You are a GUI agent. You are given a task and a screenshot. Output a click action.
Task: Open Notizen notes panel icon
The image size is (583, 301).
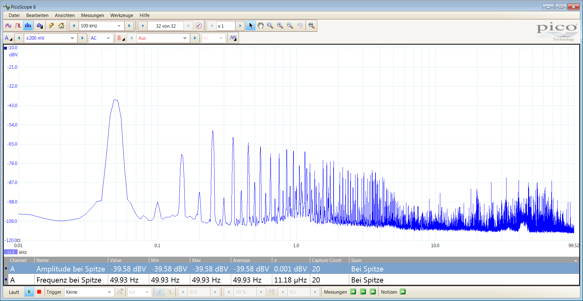pyautogui.click(x=403, y=292)
